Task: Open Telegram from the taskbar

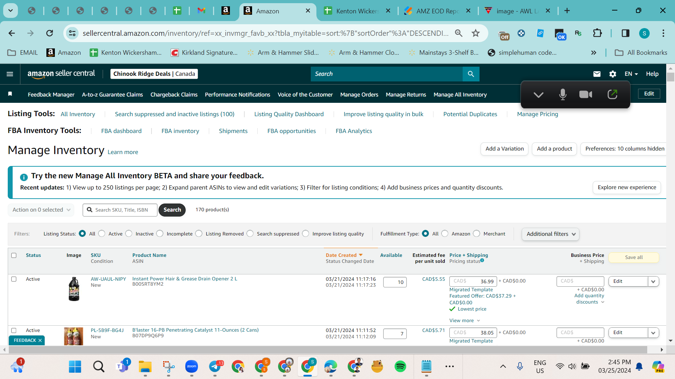Action: 215,367
